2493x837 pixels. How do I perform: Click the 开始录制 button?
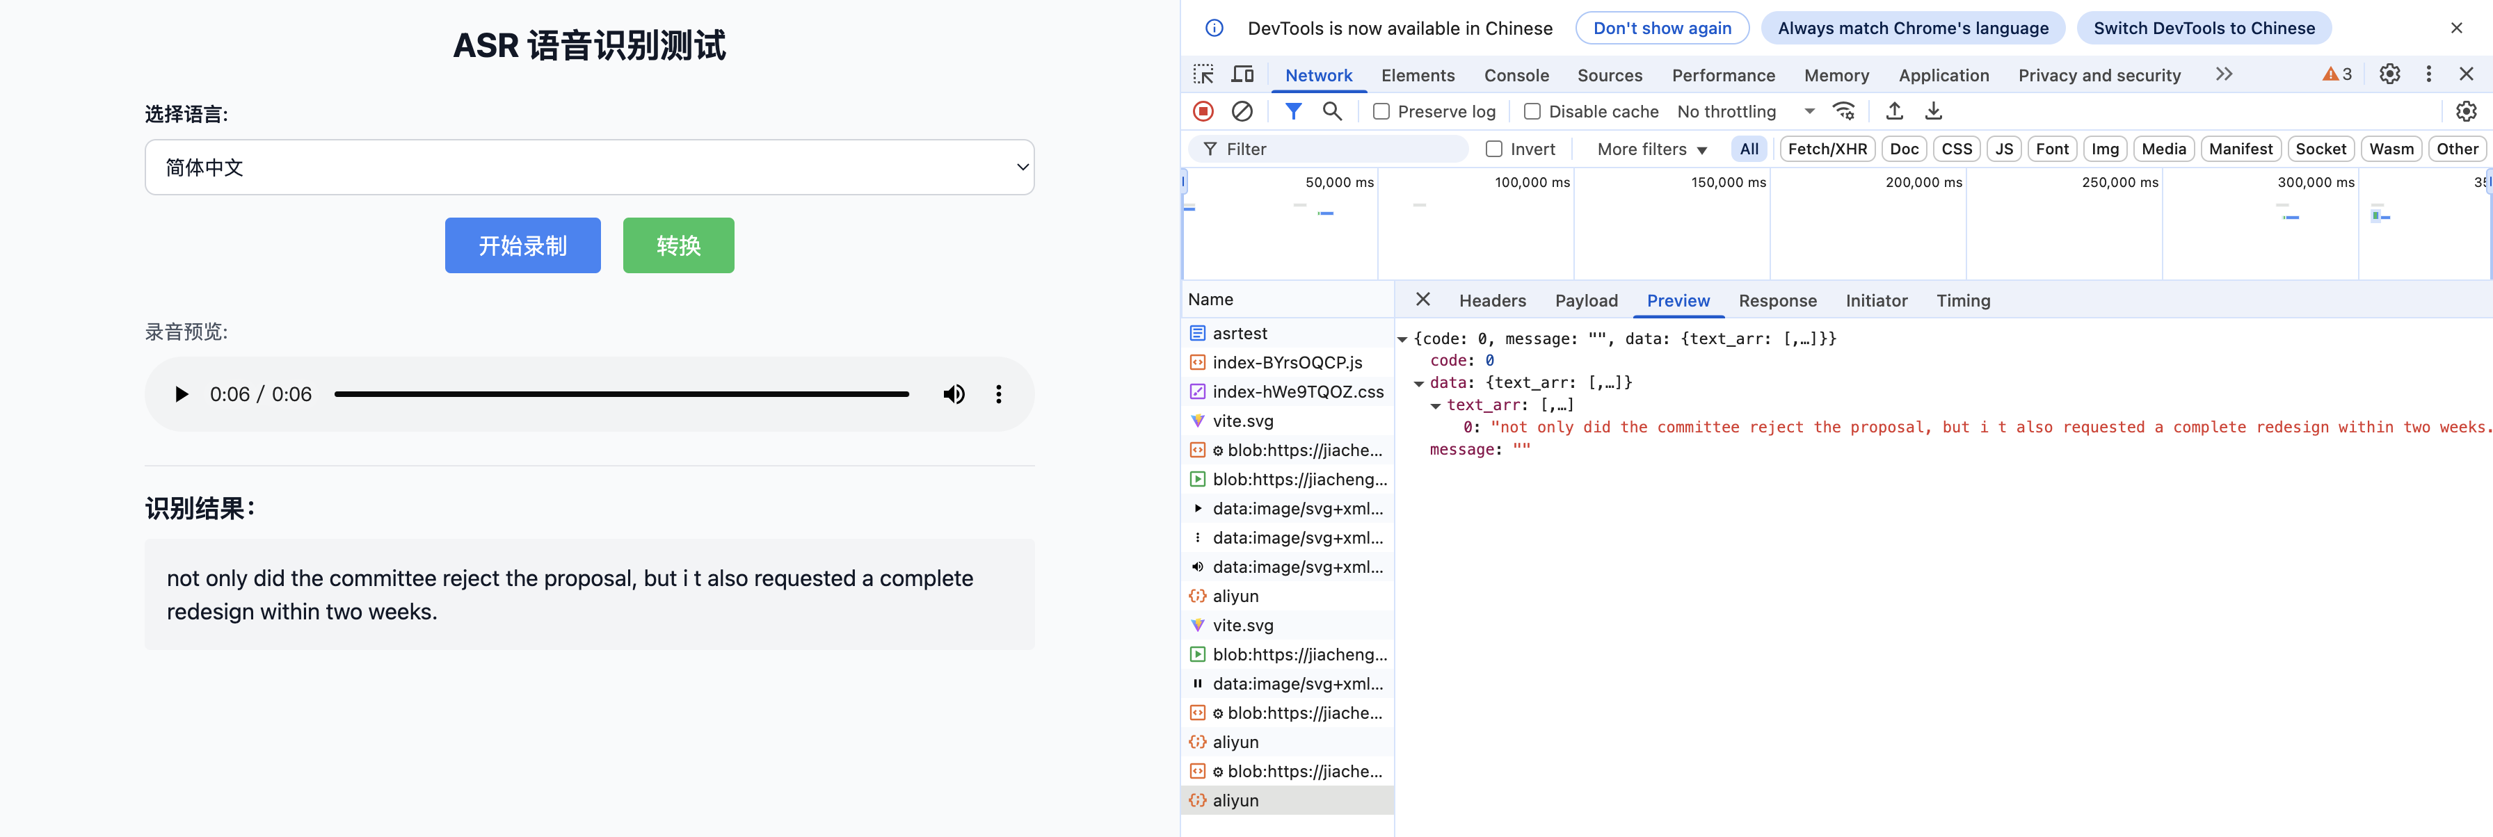(x=522, y=246)
